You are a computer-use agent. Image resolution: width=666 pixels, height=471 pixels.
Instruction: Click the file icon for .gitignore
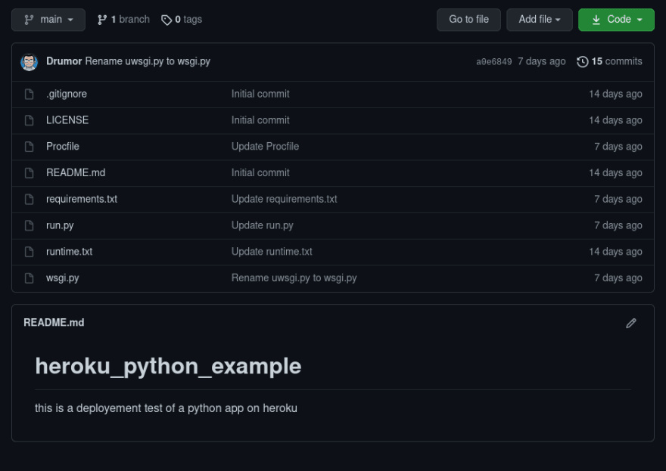pos(30,95)
